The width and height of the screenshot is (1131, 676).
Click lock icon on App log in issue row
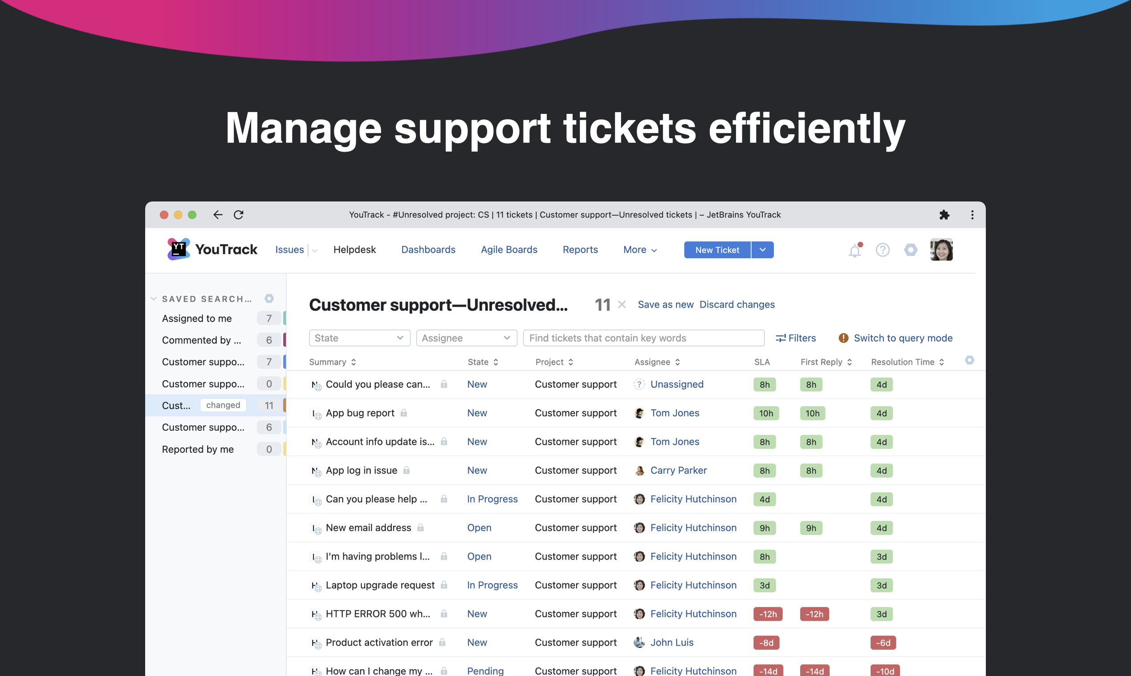[x=407, y=470]
